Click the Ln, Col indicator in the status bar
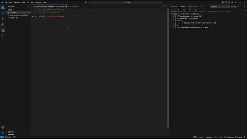The height and width of the screenshot is (139, 247). coord(201,137)
